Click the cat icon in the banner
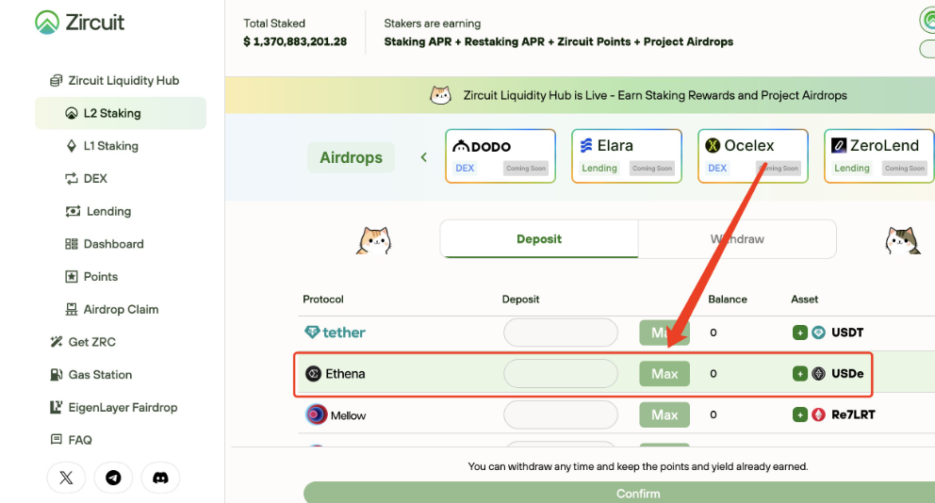Viewport: 935px width, 503px height. point(441,95)
